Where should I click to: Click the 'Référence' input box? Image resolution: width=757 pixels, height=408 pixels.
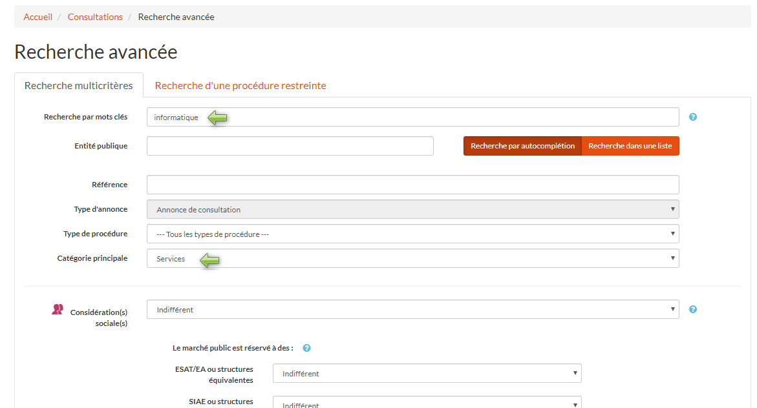click(x=412, y=185)
